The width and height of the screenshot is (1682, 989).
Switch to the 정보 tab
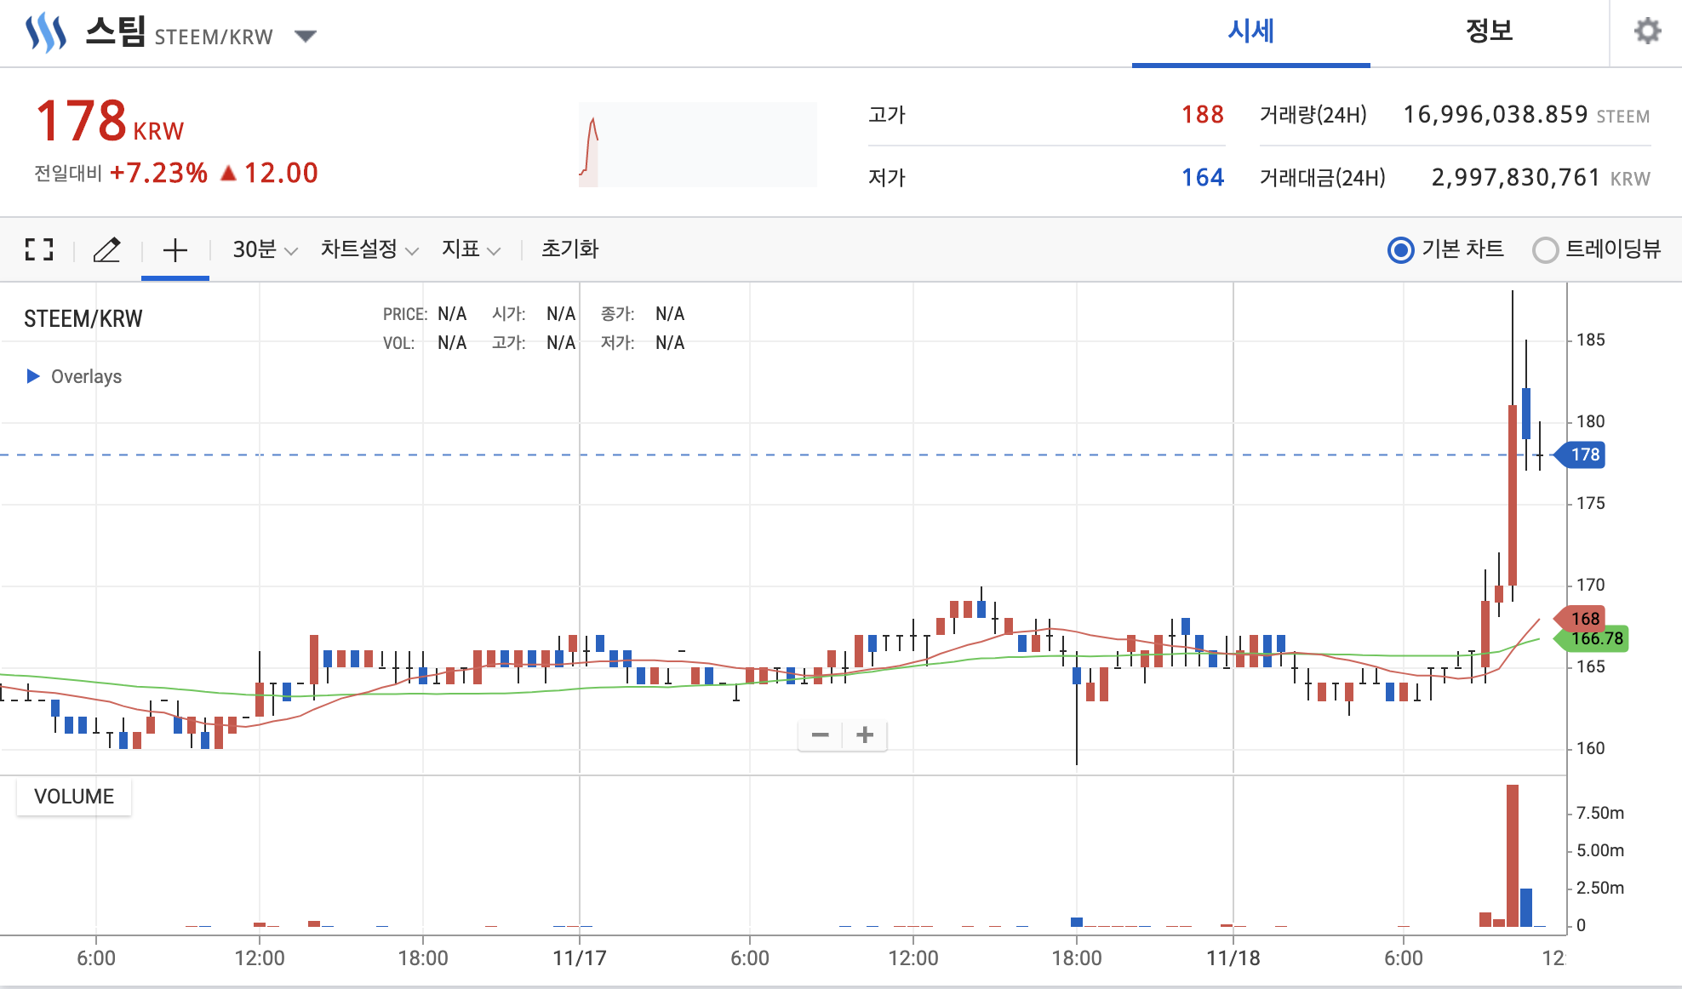[1489, 32]
